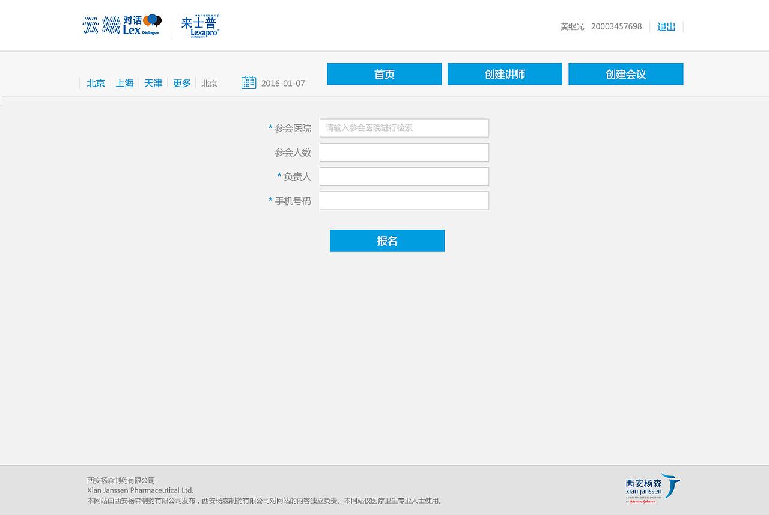The height and width of the screenshot is (515, 769).
Task: Open the 创建讲师 page
Action: click(x=505, y=74)
